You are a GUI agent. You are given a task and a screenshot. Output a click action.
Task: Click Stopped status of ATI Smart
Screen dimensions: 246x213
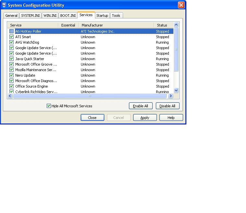[x=162, y=37]
